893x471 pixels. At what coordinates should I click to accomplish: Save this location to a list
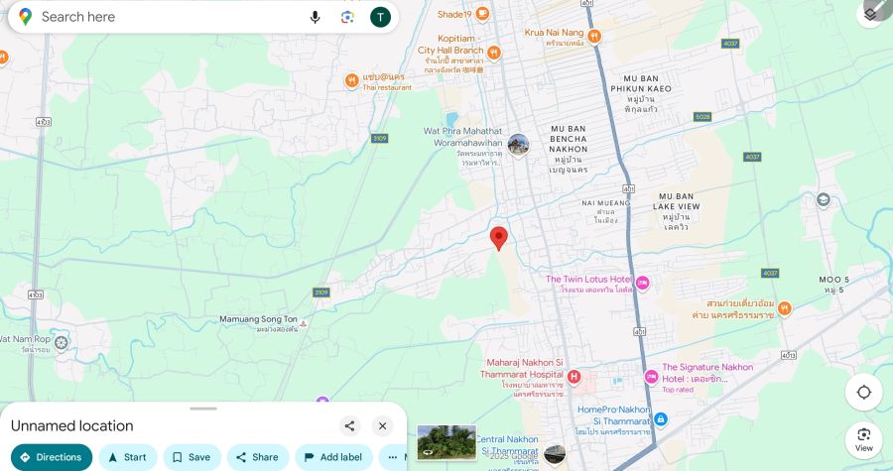[191, 457]
